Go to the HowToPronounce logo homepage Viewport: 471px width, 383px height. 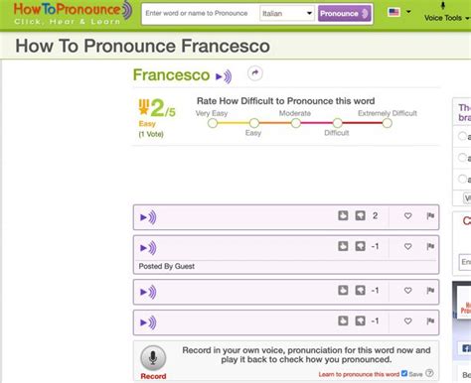pyautogui.click(x=73, y=13)
